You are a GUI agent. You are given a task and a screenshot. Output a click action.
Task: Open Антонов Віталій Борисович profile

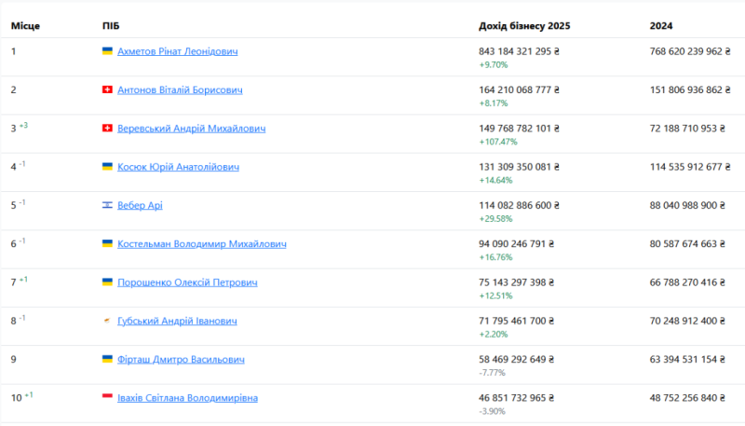pos(180,89)
